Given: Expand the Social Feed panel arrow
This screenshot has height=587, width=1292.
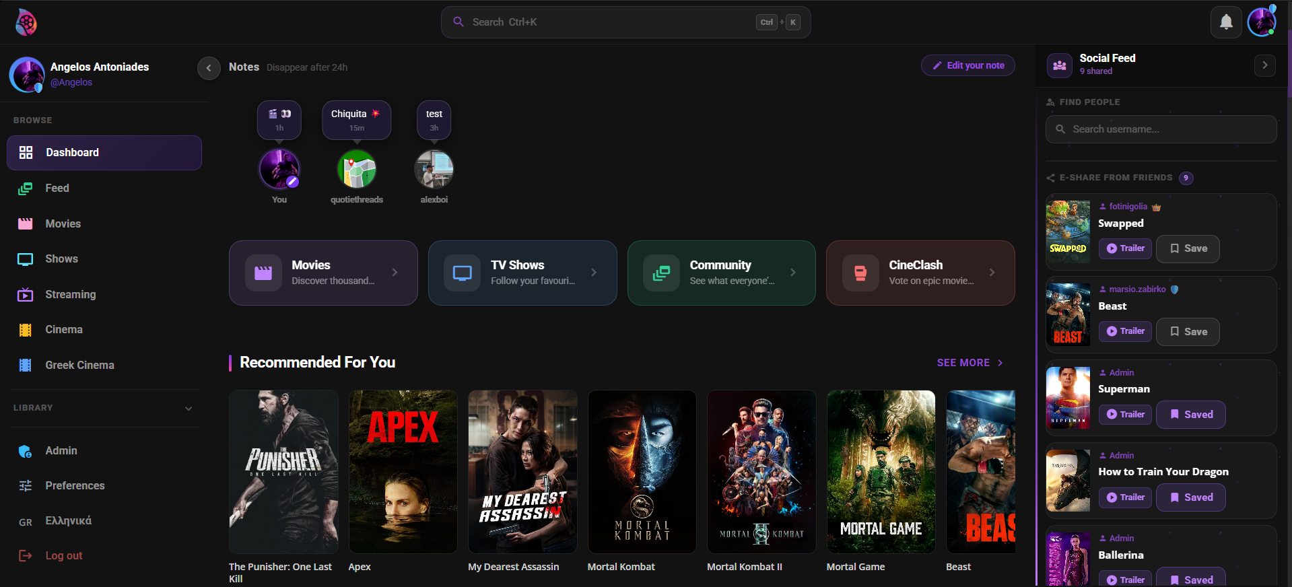Looking at the screenshot, I should tap(1265, 65).
